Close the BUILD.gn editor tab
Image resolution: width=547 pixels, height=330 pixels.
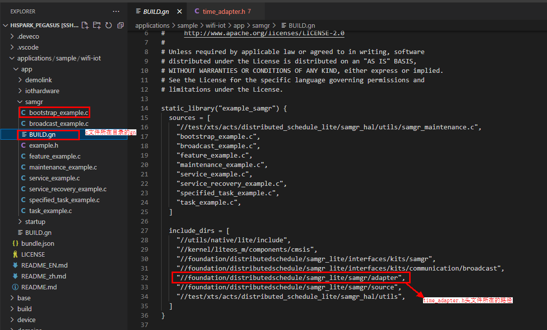180,11
